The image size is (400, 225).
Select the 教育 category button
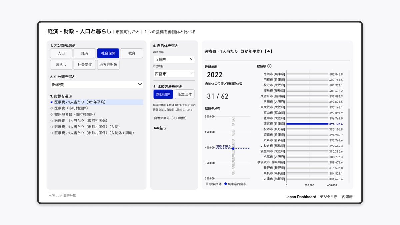132,53
